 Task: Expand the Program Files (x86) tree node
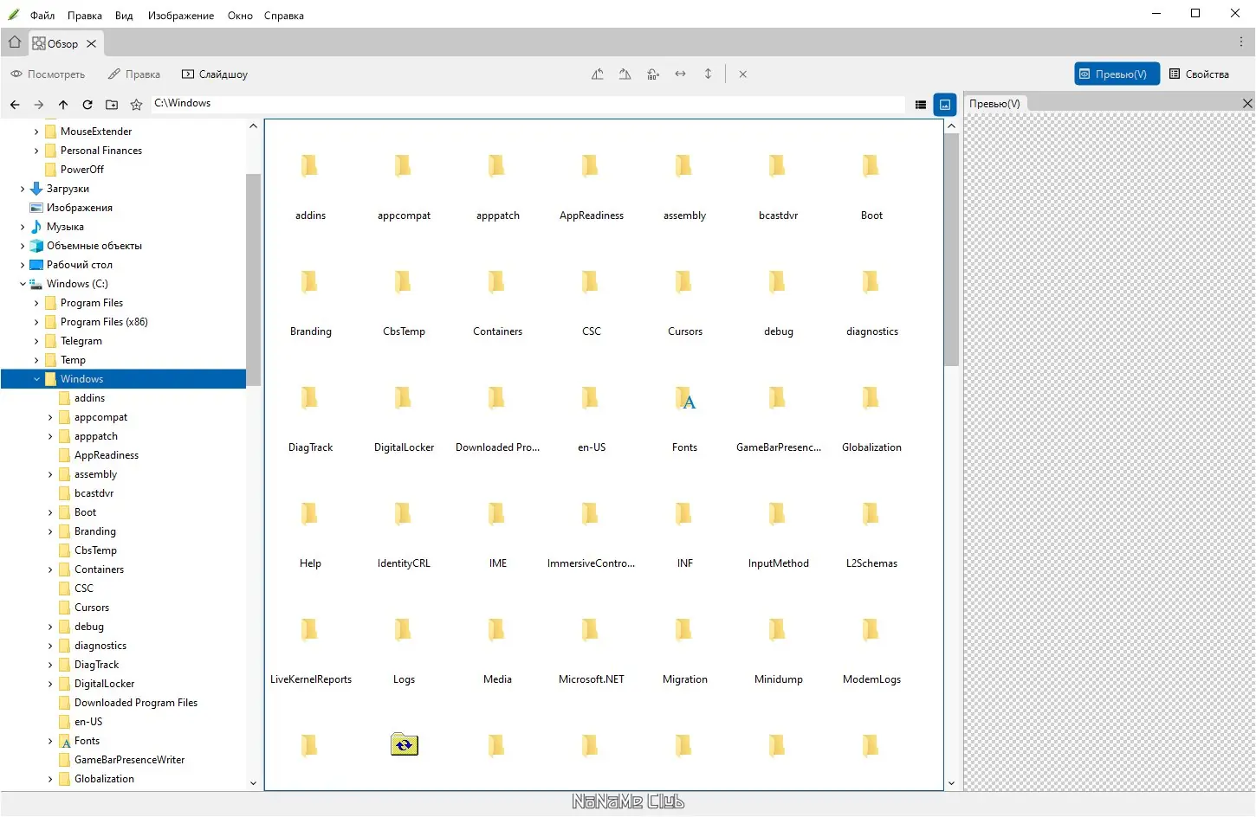pyautogui.click(x=36, y=322)
